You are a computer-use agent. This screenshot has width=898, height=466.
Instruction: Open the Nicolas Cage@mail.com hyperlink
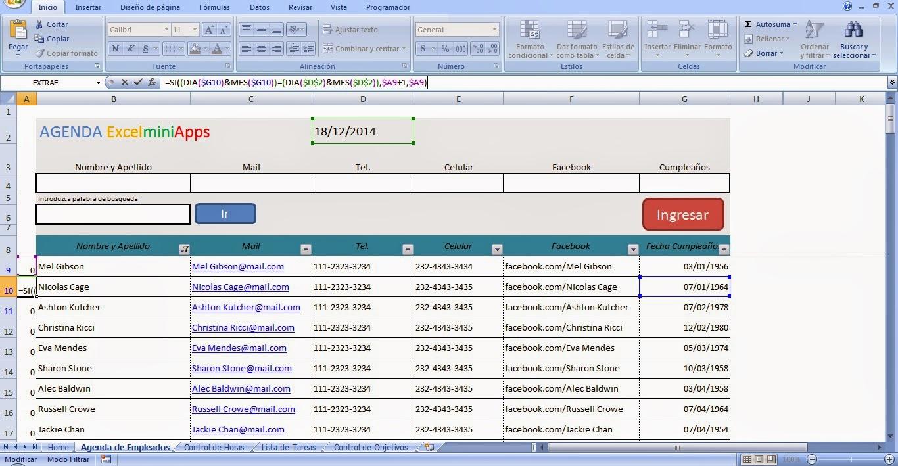(239, 287)
